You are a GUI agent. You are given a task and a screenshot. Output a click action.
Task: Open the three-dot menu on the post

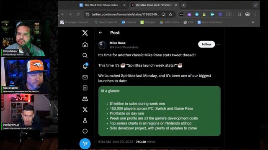[219, 45]
